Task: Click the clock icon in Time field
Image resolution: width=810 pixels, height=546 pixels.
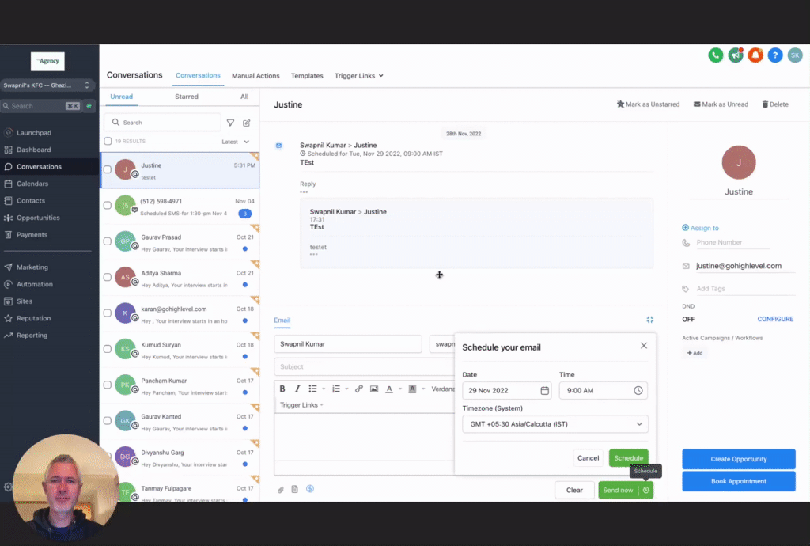Action: [638, 391]
